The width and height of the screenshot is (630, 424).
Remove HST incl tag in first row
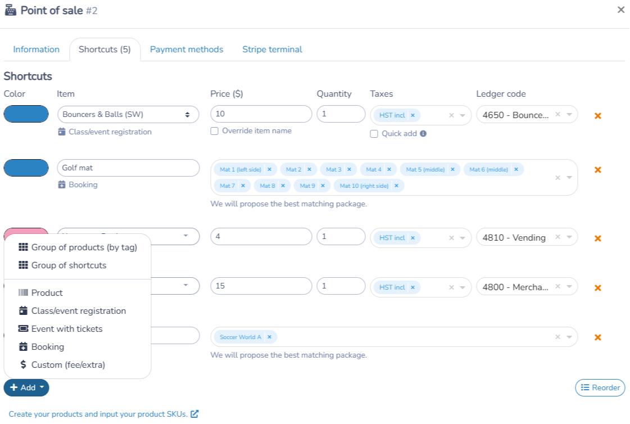coord(413,115)
